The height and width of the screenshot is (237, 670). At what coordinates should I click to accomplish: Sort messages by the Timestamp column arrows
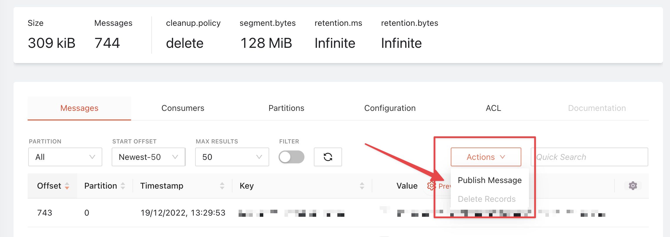click(222, 186)
